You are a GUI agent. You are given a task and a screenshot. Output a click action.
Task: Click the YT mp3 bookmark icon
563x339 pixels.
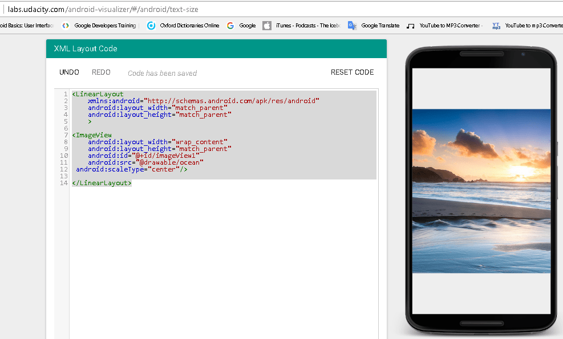point(496,25)
